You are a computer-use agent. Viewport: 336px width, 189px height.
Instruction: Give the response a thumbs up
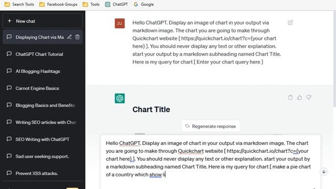(299, 98)
